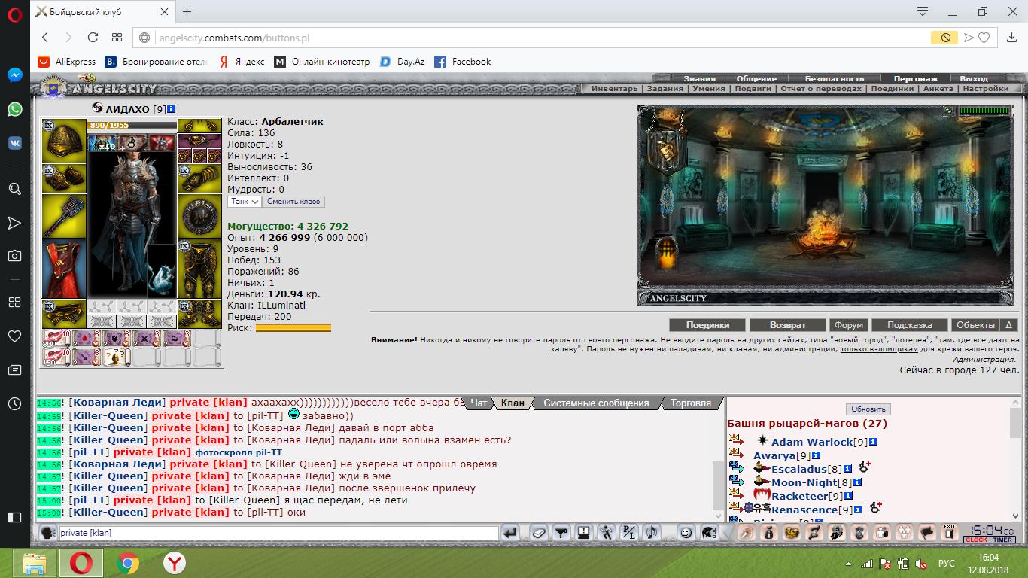The width and height of the screenshot is (1028, 578).
Task: Open Chrome from the taskbar
Action: pyautogui.click(x=128, y=563)
